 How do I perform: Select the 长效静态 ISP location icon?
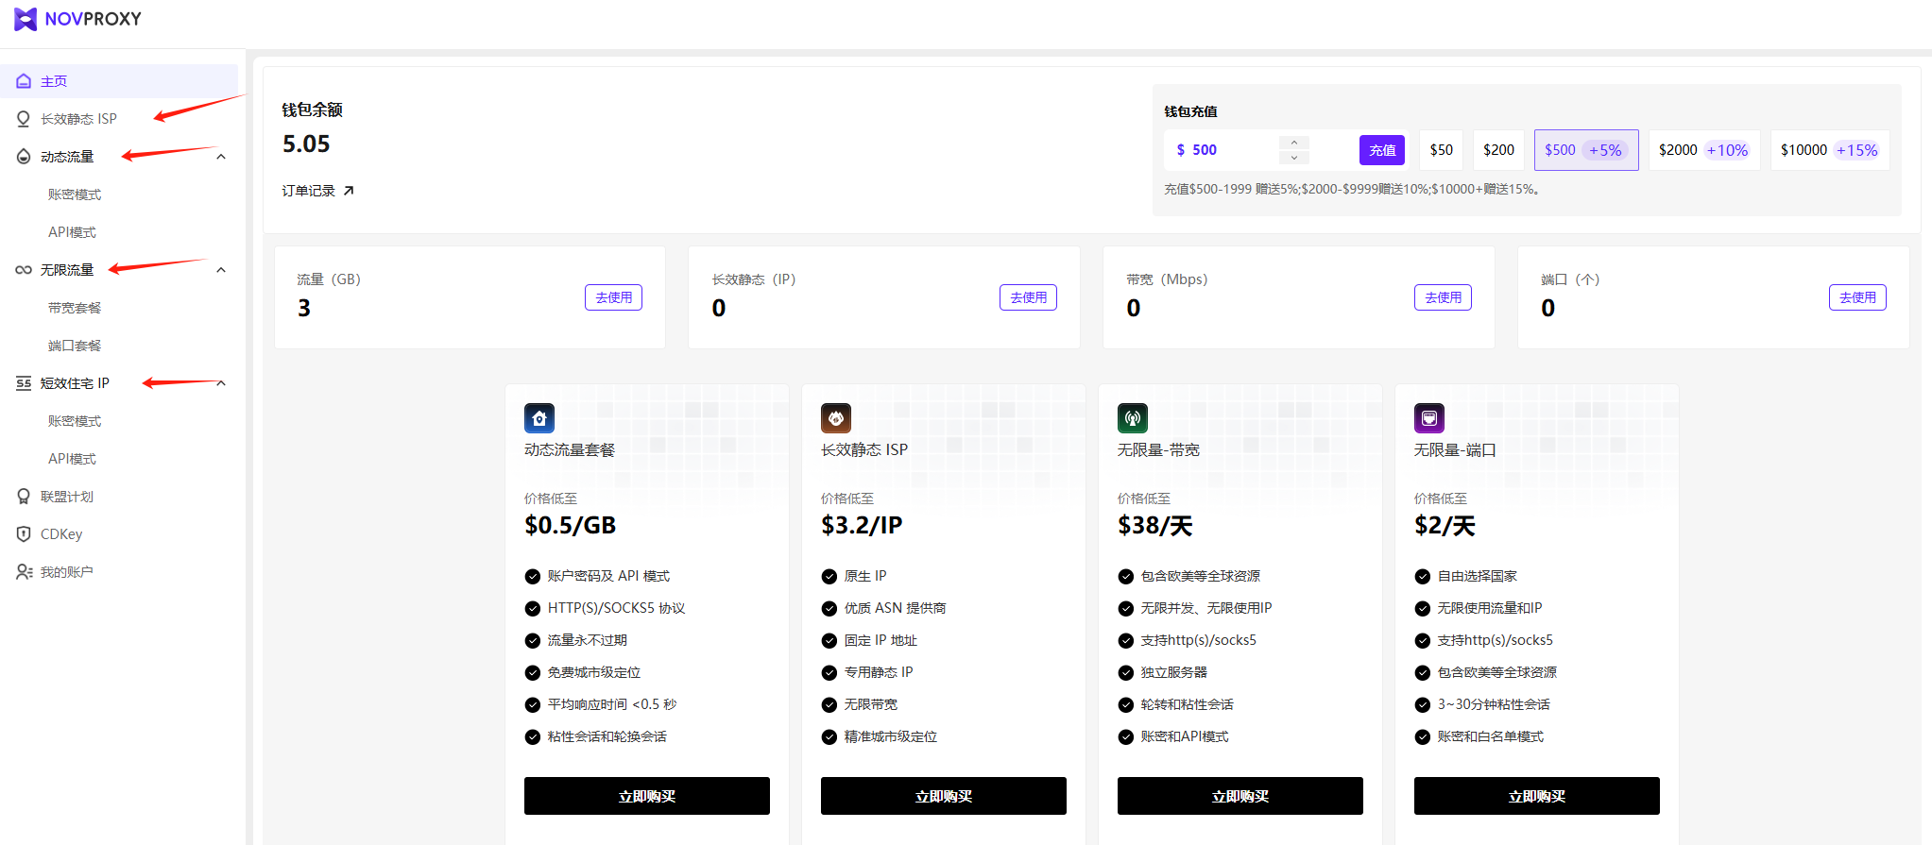click(x=24, y=119)
